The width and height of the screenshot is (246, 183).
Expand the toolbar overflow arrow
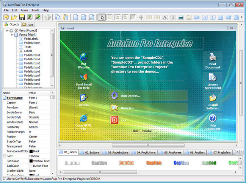point(242,17)
